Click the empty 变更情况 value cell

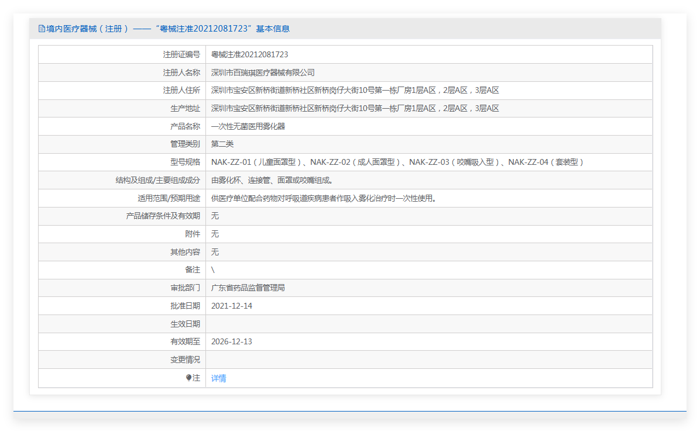[428, 360]
